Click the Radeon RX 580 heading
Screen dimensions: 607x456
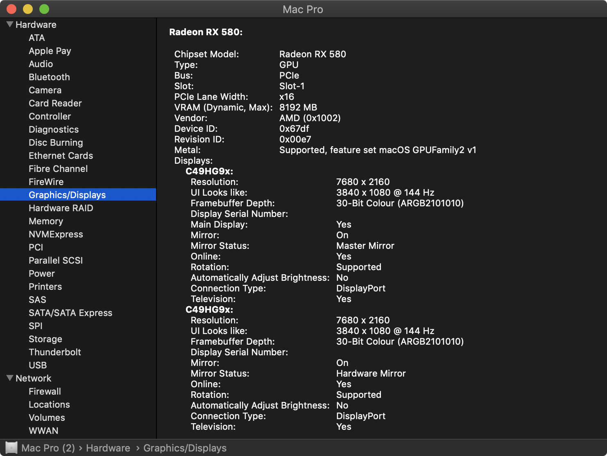[x=206, y=32]
